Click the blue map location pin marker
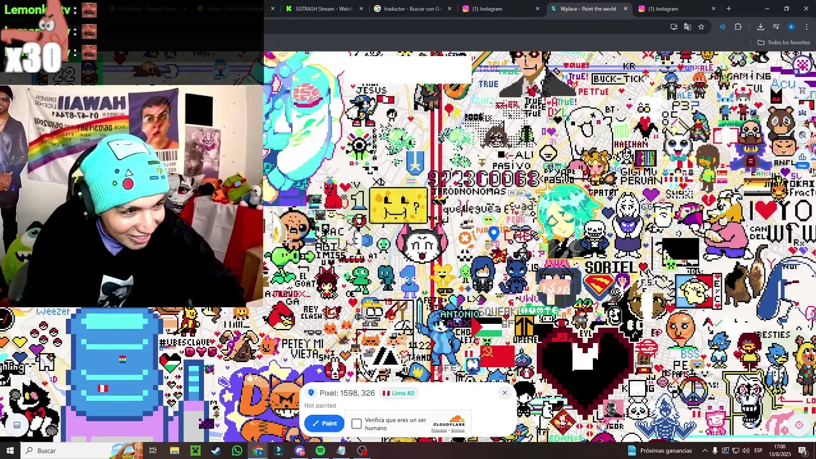The image size is (816, 459). tap(493, 234)
